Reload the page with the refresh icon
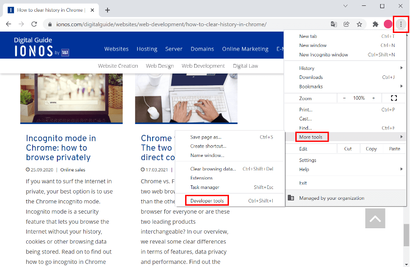 pyautogui.click(x=34, y=24)
